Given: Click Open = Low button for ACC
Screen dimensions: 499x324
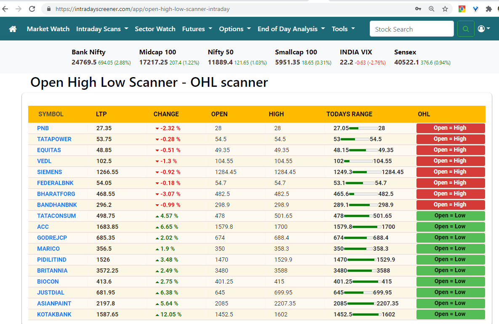Looking at the screenshot, I should [451, 227].
